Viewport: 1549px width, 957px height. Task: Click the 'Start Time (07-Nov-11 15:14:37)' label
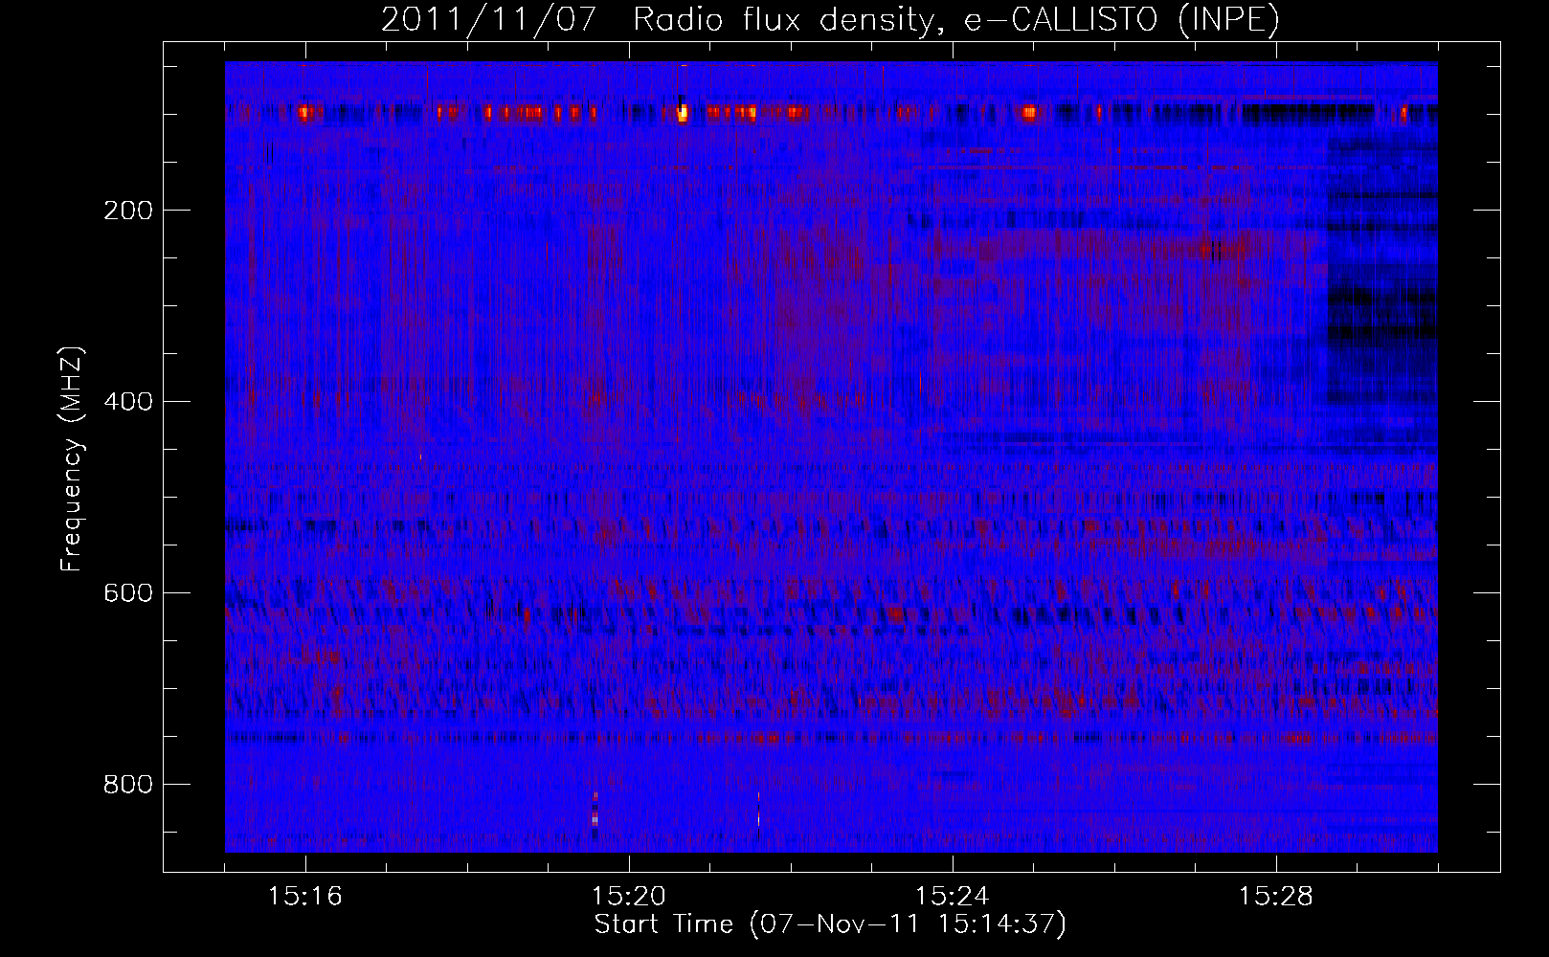tap(830, 924)
